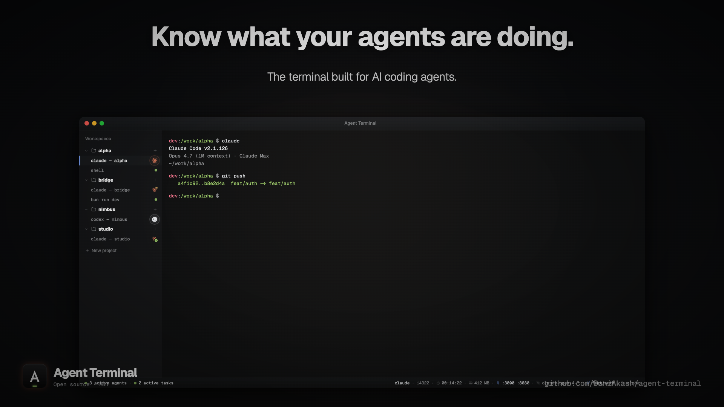Click the green dot before 2 active tasks
The image size is (724, 407).
[135, 383]
